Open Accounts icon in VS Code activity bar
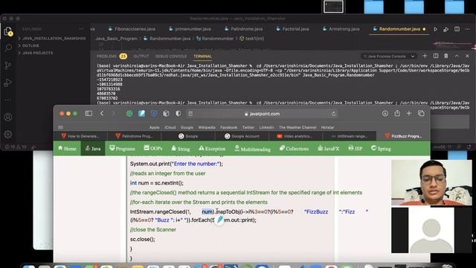This screenshot has width=476, height=268. (8, 117)
